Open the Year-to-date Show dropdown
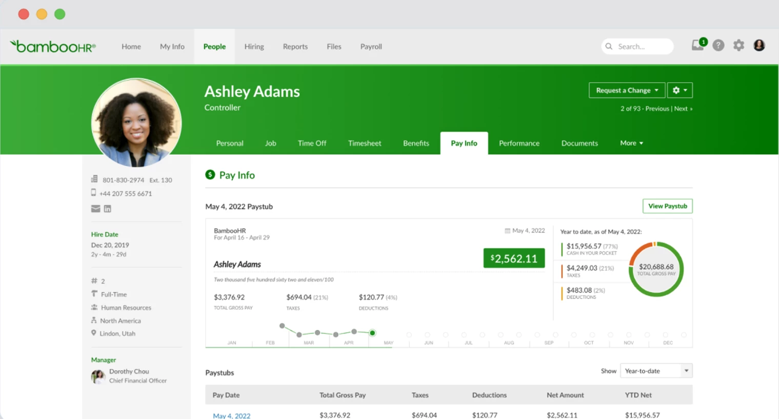The image size is (779, 419). pos(656,371)
